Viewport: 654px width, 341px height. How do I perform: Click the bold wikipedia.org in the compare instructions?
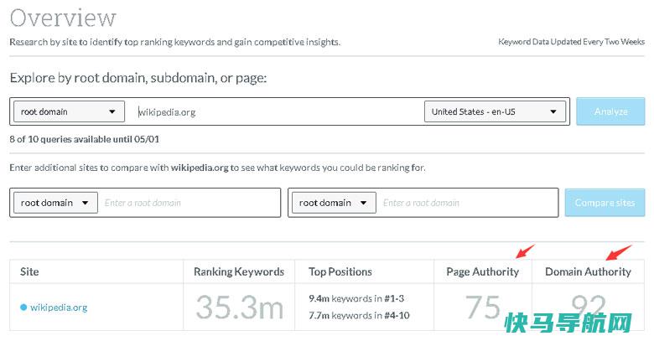pos(200,168)
